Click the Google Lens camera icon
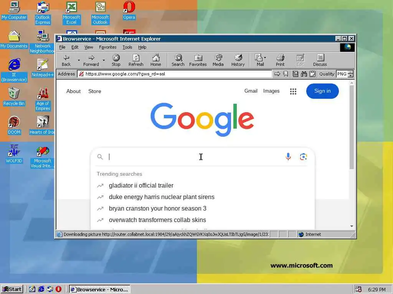The height and width of the screenshot is (294, 393). [x=303, y=157]
